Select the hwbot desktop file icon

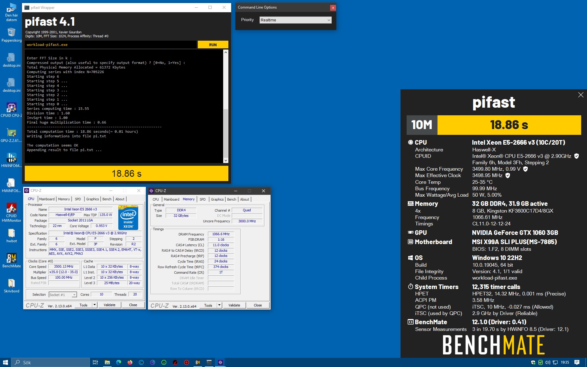(x=11, y=236)
